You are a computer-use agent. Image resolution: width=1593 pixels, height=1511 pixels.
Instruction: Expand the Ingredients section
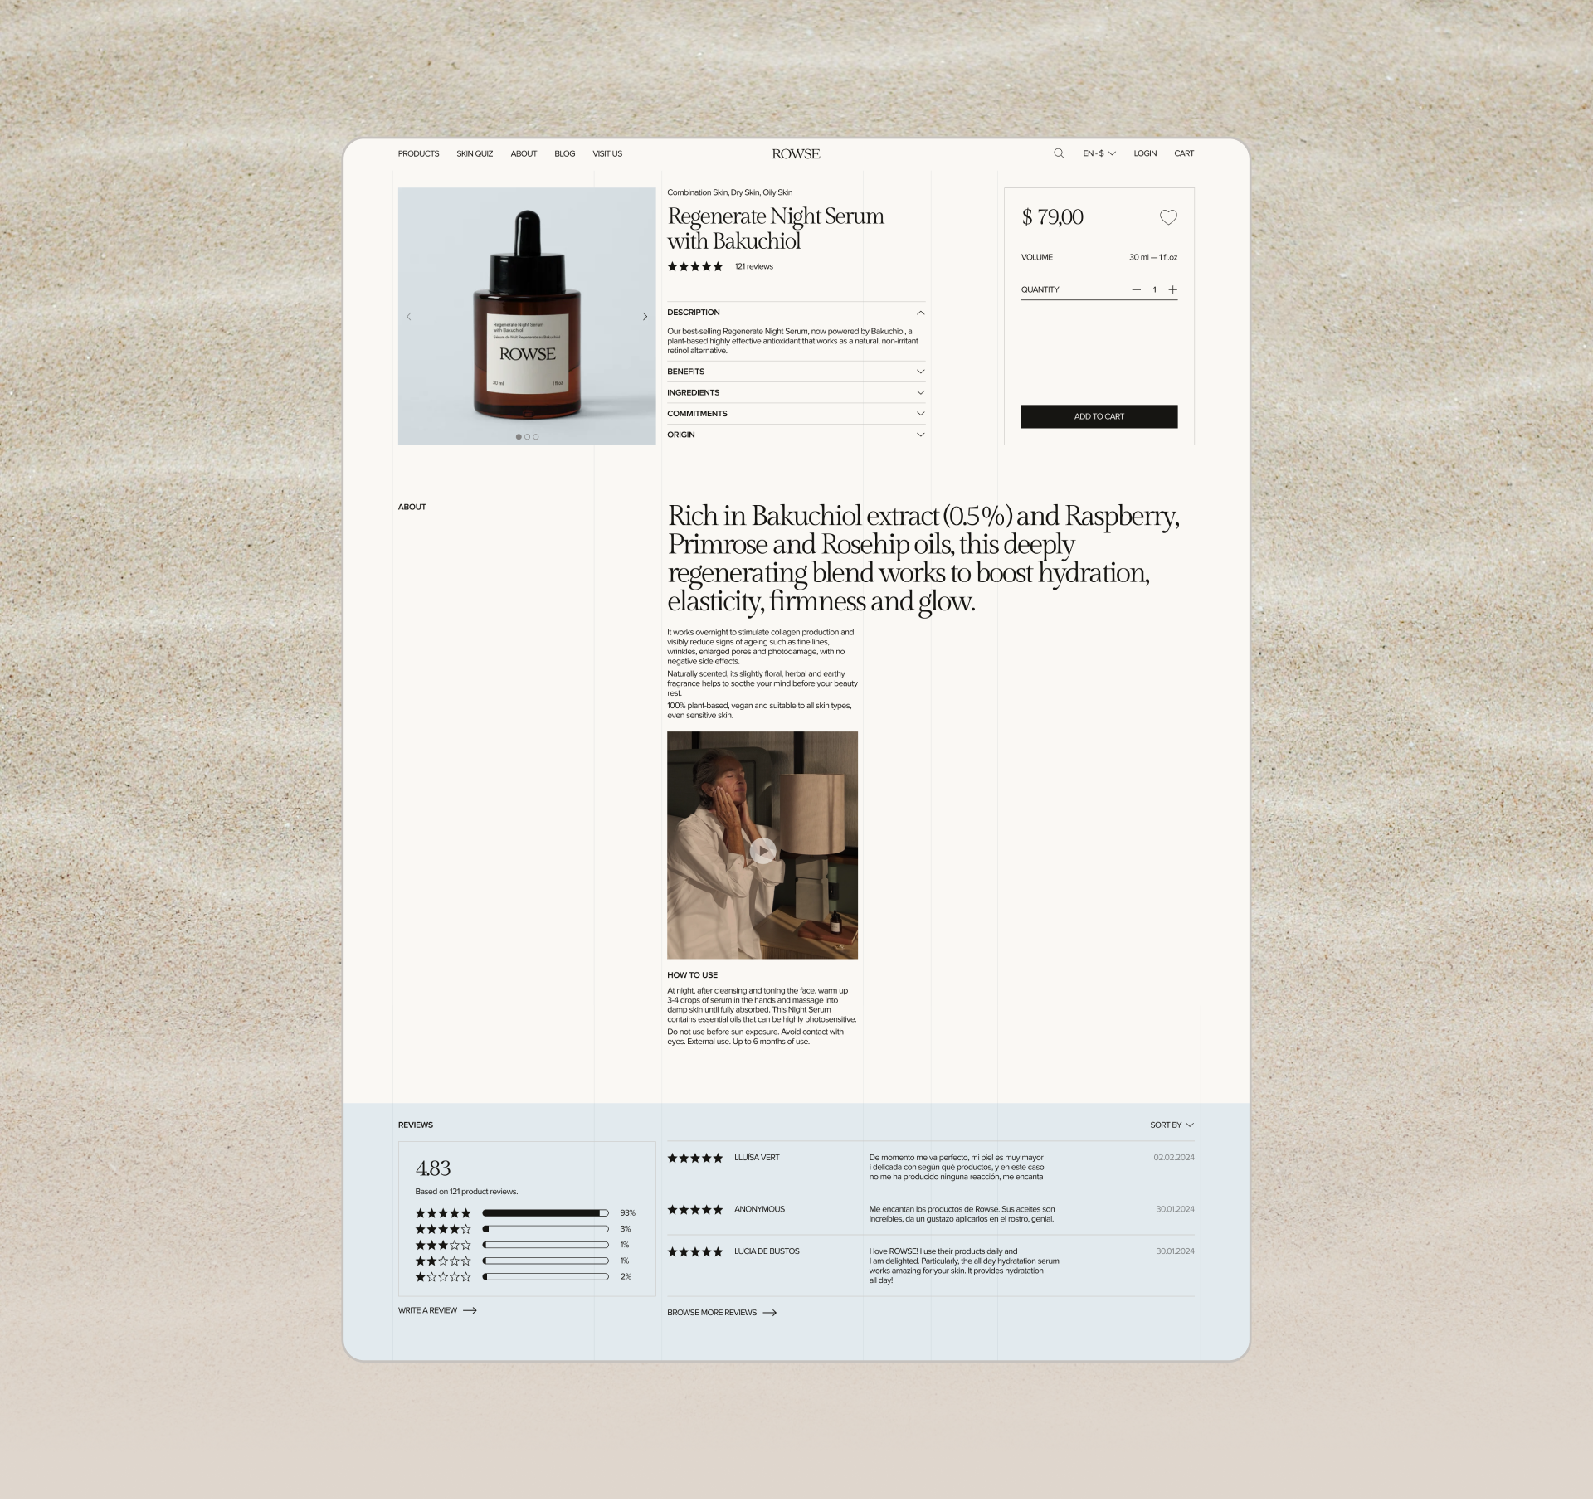tap(920, 392)
